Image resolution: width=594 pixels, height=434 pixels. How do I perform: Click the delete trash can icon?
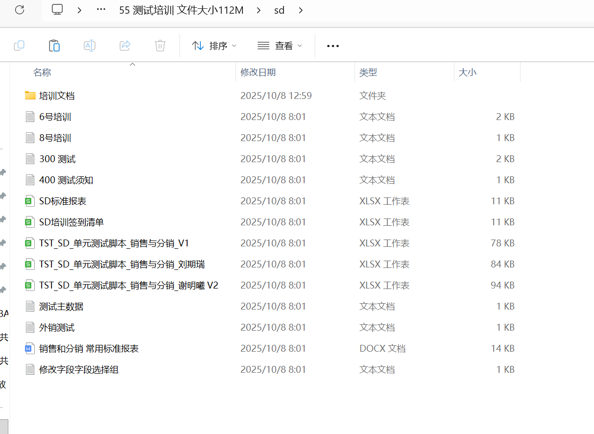tap(160, 46)
